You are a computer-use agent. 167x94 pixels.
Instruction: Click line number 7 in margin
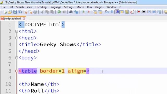click(10, 64)
